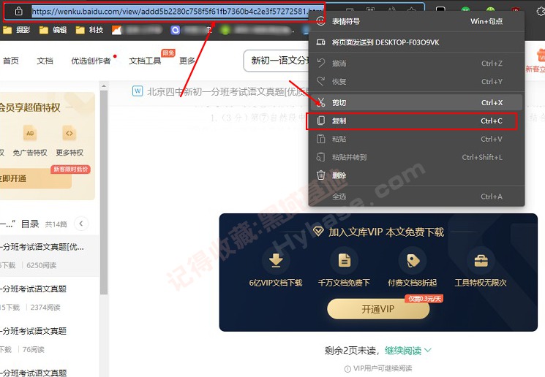Screen dimensions: 545x377
Task: Choose 粘贴 in the context menu
Action: point(416,140)
